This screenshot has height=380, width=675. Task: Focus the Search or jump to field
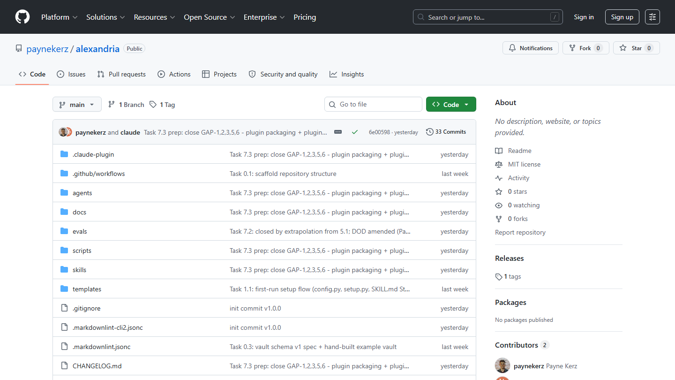point(488,17)
